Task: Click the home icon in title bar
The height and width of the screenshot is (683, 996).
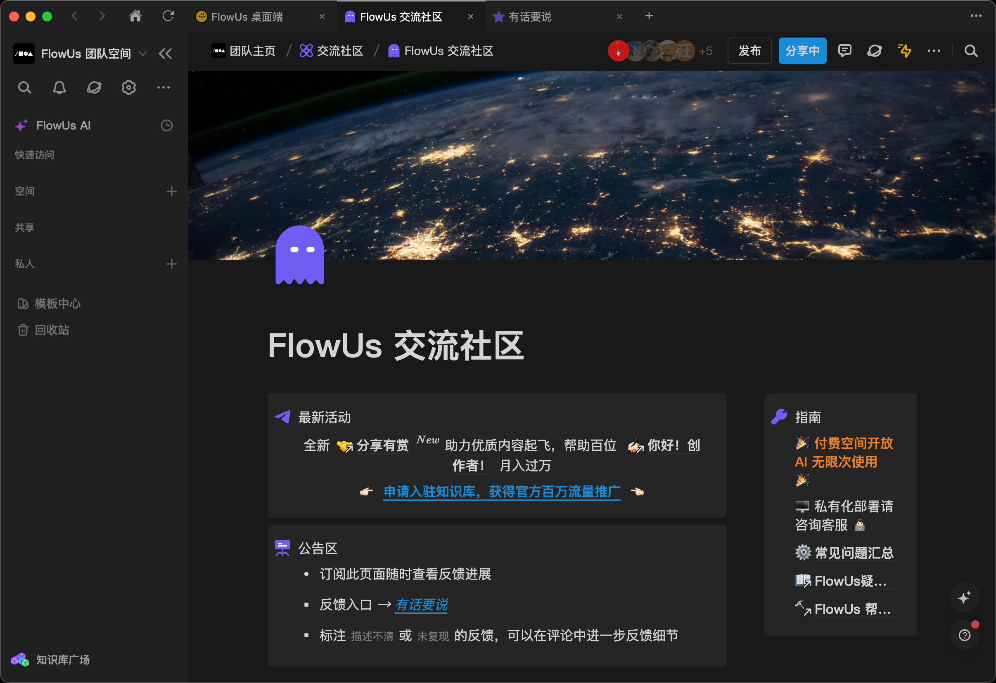Action: click(135, 16)
